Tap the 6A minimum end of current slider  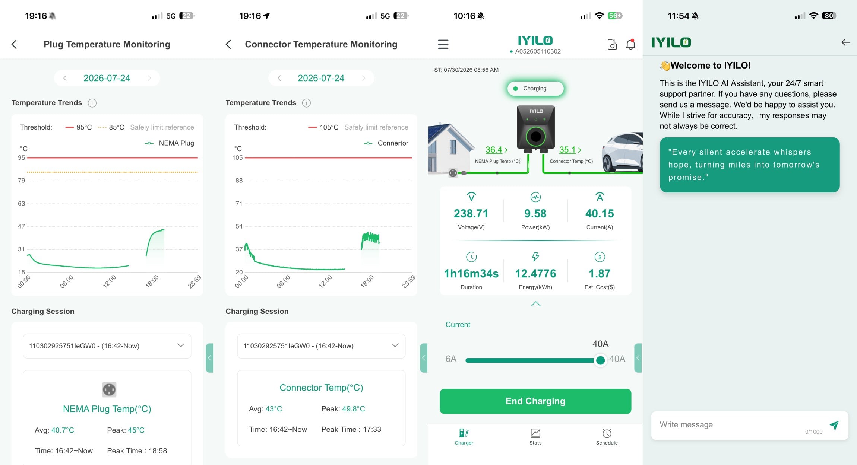(x=451, y=359)
